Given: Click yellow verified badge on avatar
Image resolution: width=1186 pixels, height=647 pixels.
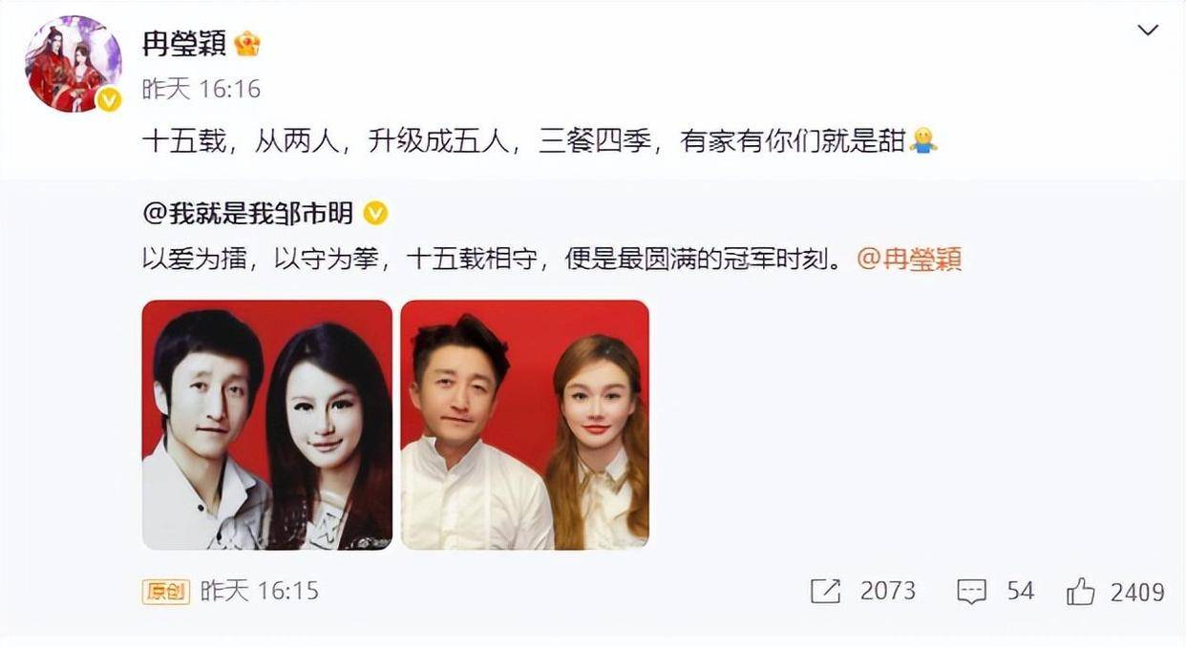Looking at the screenshot, I should click(109, 99).
